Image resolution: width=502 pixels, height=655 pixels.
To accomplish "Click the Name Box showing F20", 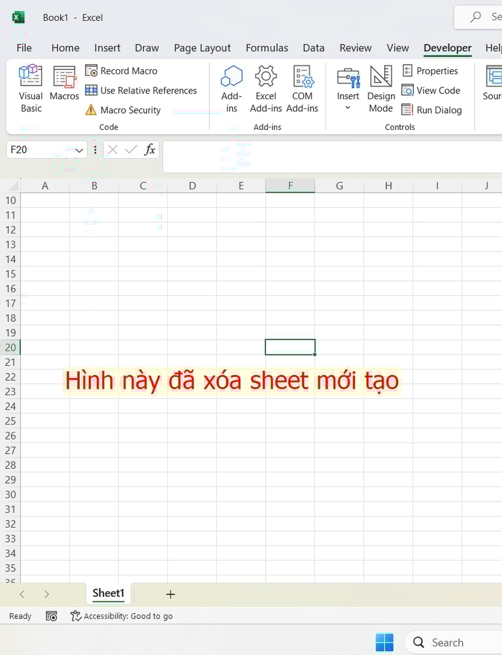I will (x=40, y=150).
